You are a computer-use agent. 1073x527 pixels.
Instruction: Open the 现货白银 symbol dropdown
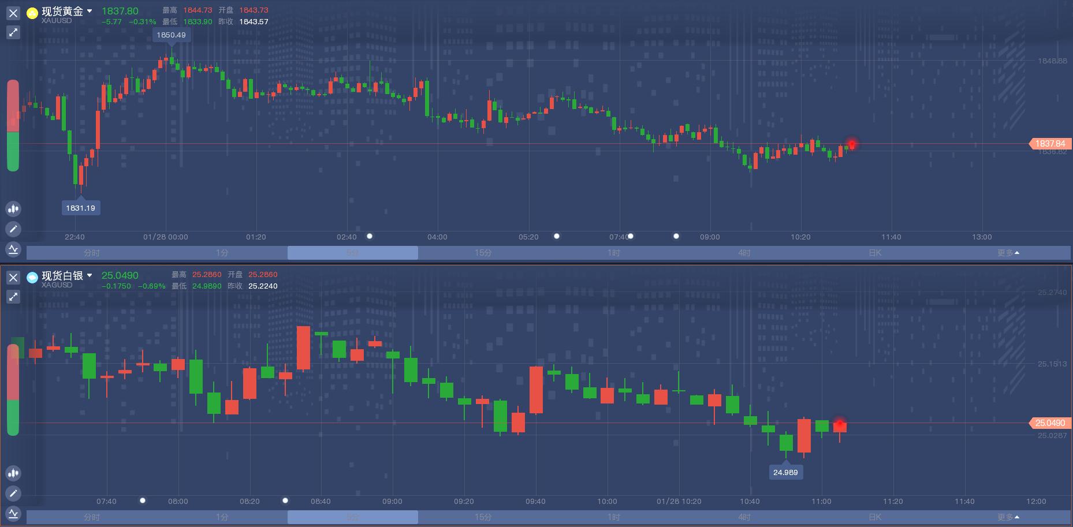pos(90,275)
